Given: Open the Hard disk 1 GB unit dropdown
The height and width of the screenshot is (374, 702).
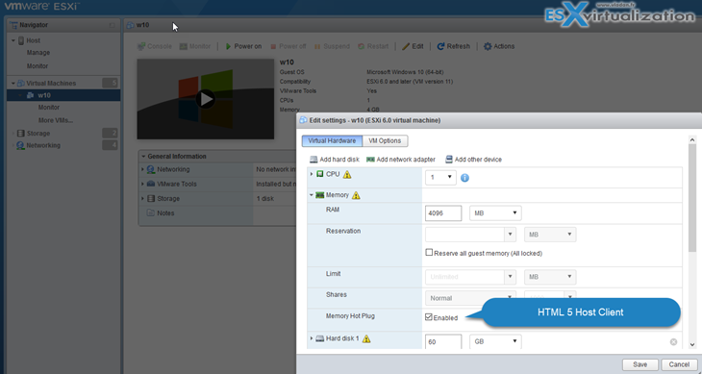Looking at the screenshot, I should tap(495, 341).
